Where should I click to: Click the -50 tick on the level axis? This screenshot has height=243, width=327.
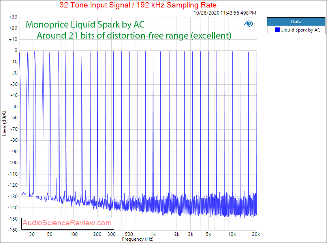coord(14,107)
